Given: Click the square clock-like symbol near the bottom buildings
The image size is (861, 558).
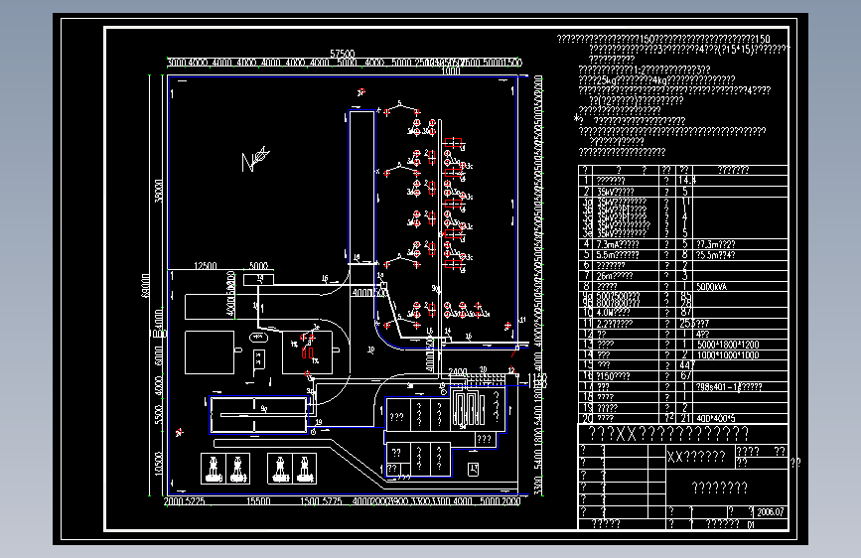Looking at the screenshot, I should (x=474, y=469).
